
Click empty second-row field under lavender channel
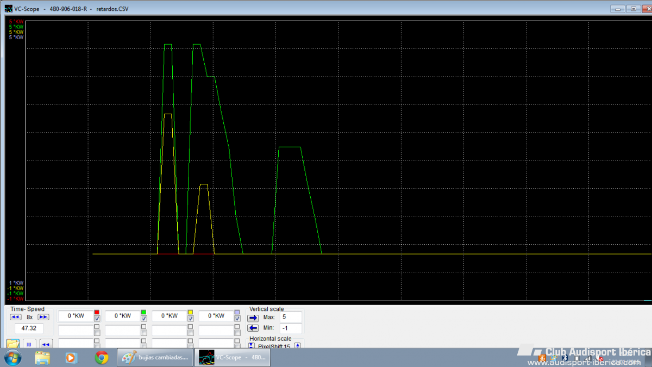(x=216, y=331)
